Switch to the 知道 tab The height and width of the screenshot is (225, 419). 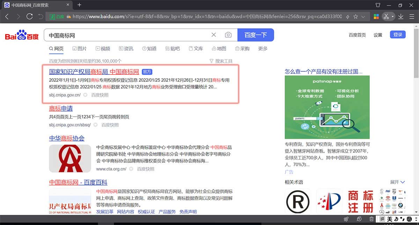click(x=149, y=49)
